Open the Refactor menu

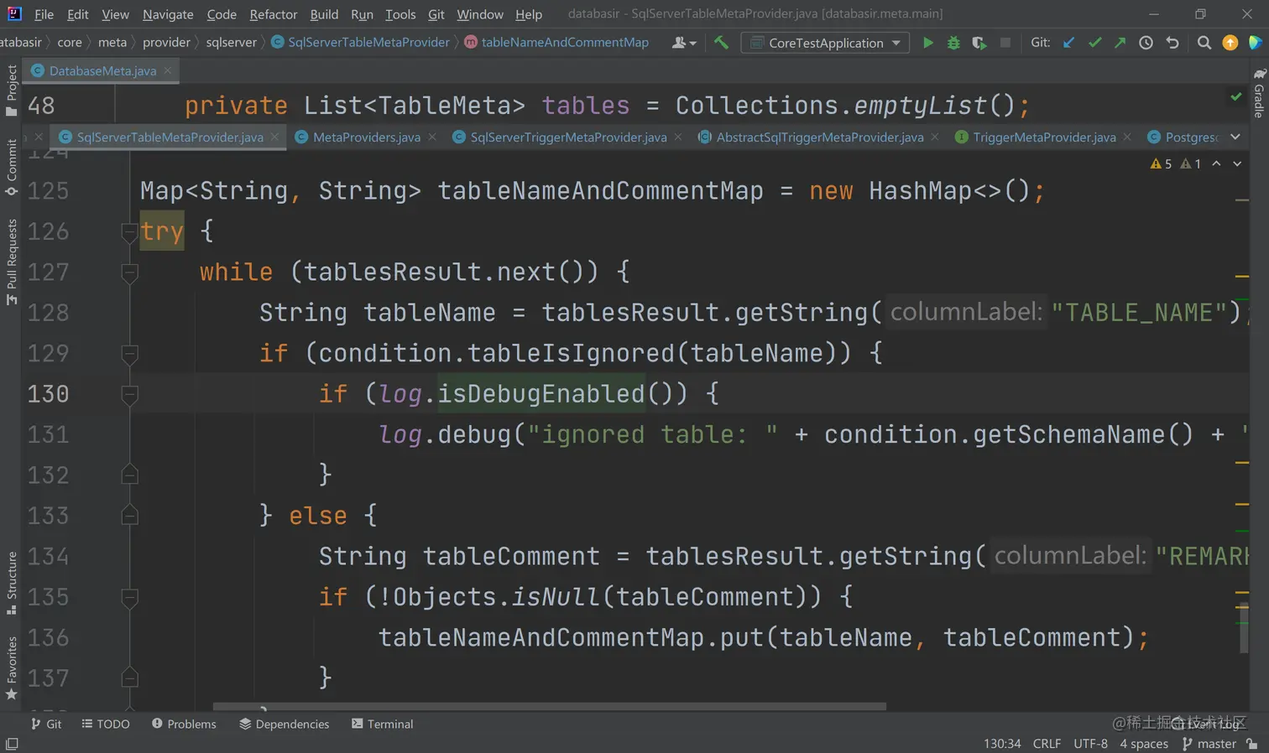274,14
